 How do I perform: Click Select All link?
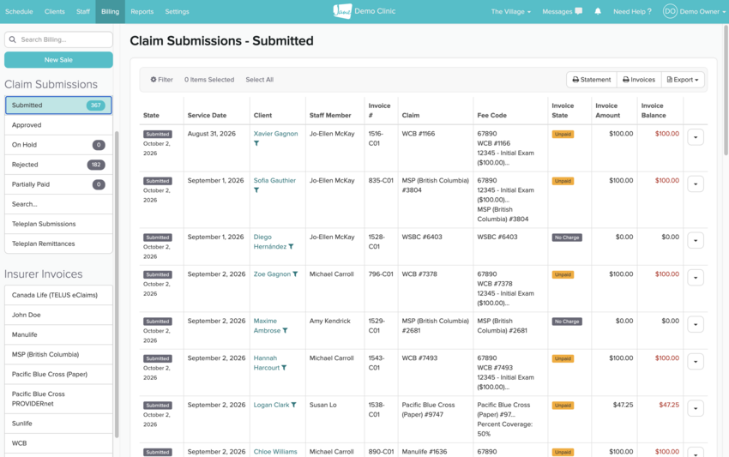(x=259, y=80)
